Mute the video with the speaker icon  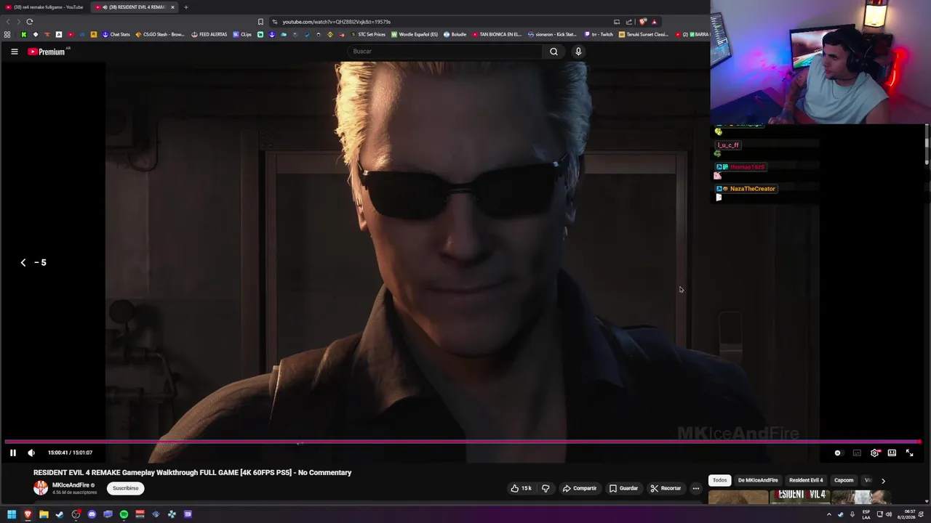click(31, 453)
